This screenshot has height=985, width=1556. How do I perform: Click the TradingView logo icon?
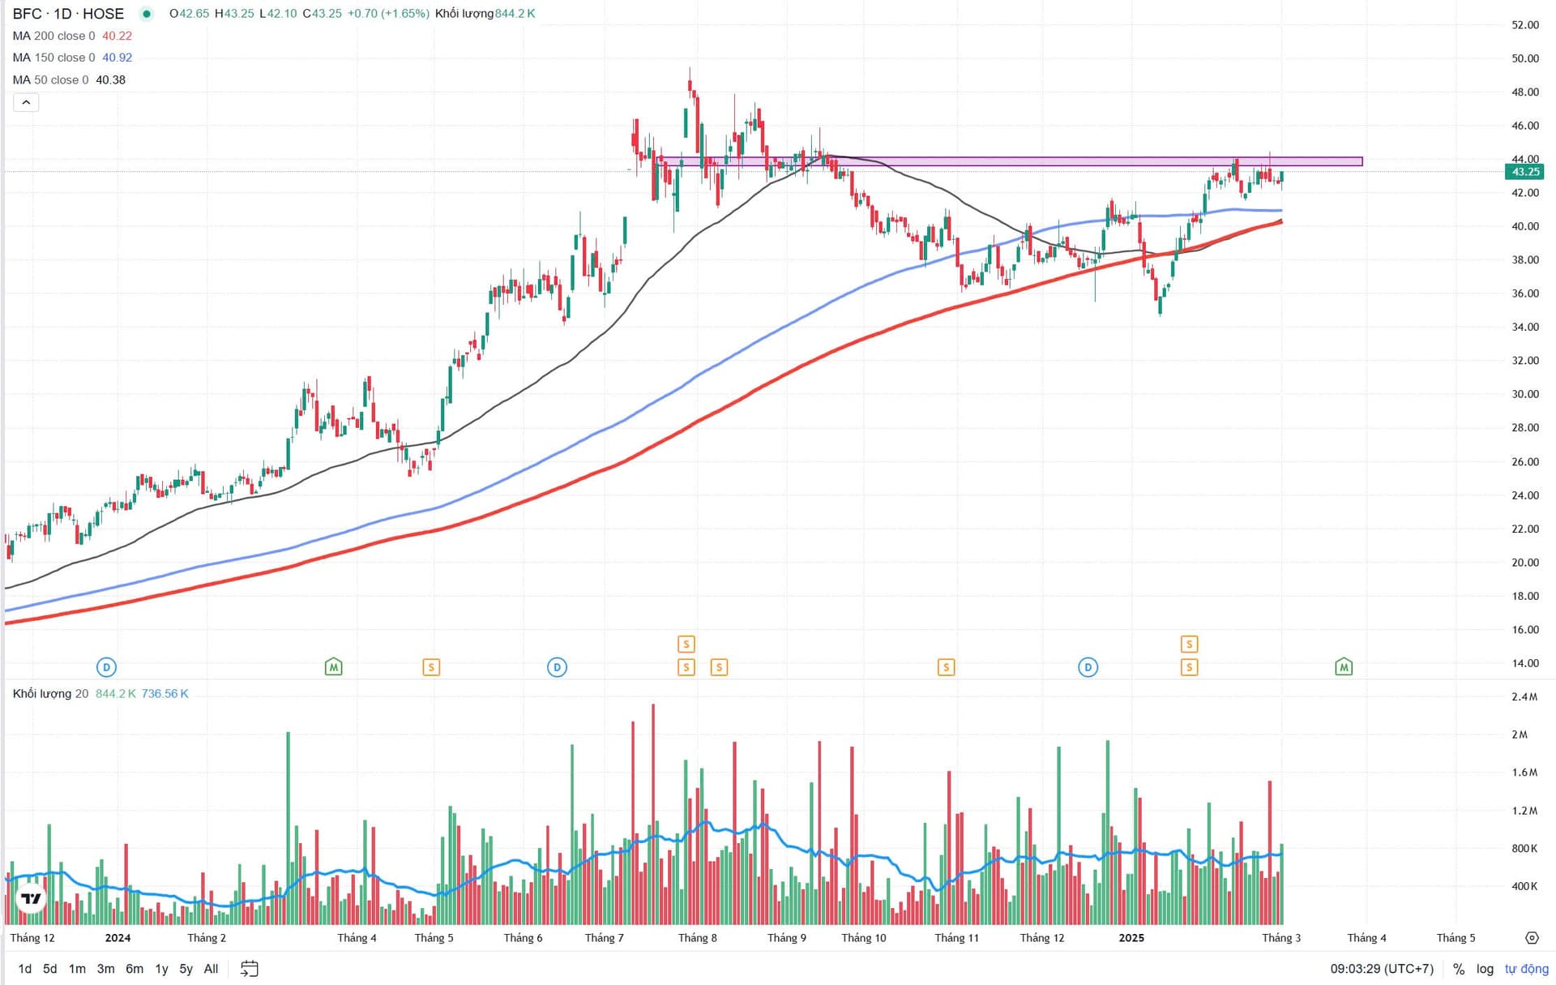[x=31, y=898]
